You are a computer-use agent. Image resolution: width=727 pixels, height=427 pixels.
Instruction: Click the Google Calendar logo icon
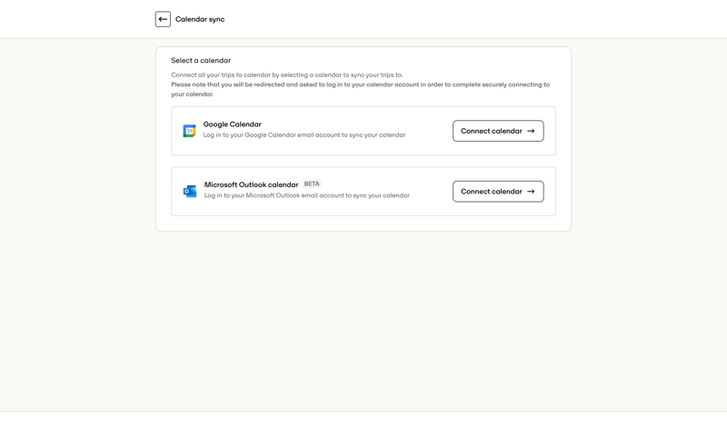coord(189,131)
